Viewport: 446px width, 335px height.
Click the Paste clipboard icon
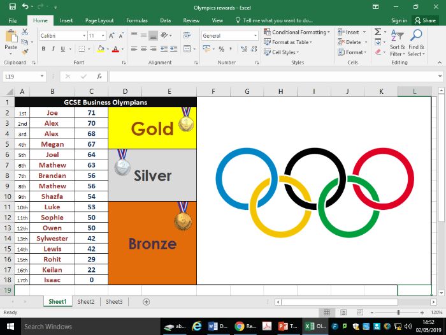click(11, 36)
